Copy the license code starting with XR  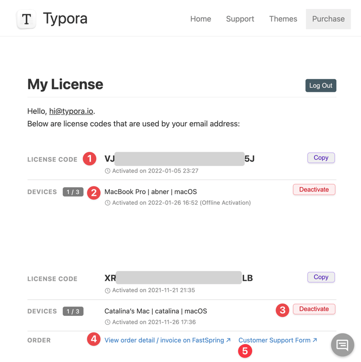point(321,277)
